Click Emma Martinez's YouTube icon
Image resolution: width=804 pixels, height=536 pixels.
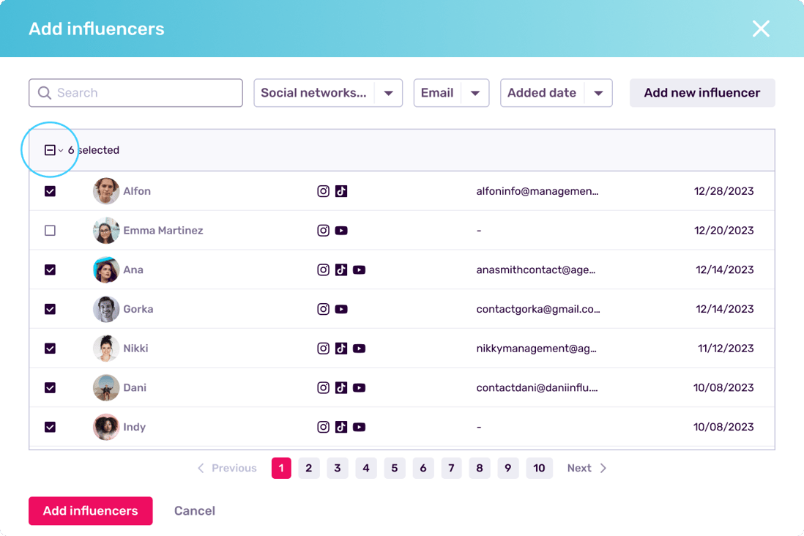point(341,231)
